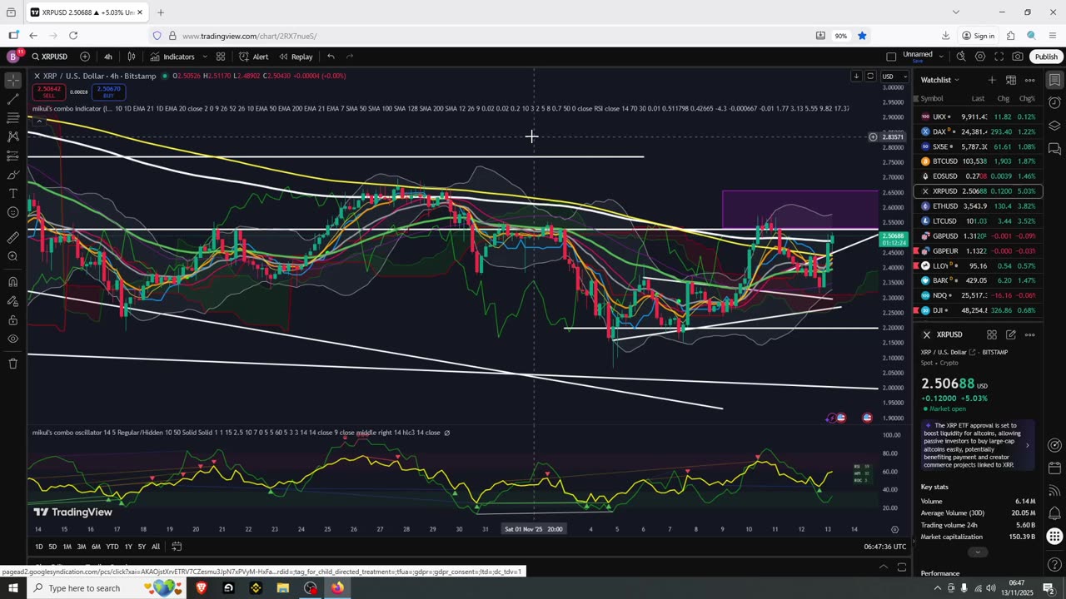This screenshot has height=599, width=1066.
Task: Select the trend line drawing tool
Action: (12, 100)
